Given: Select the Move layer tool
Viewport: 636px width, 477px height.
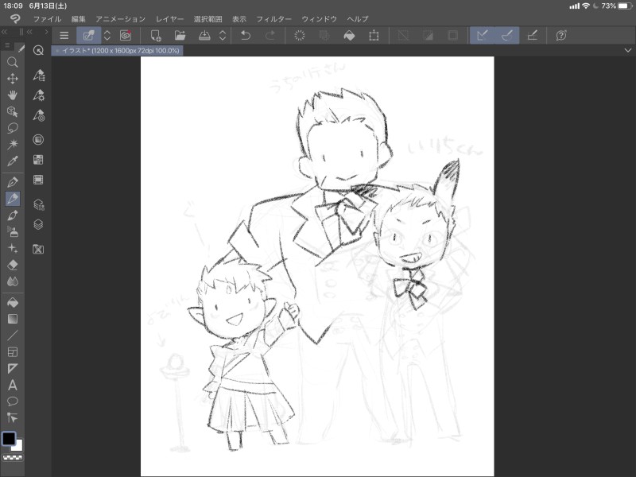Looking at the screenshot, I should (13, 79).
